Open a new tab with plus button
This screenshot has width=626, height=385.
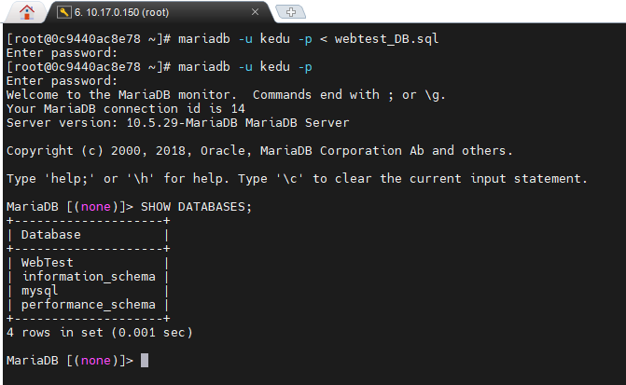point(292,12)
